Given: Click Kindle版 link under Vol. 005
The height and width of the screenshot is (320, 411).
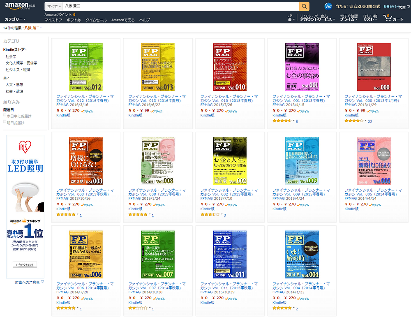Looking at the screenshot, I should click(x=351, y=209).
